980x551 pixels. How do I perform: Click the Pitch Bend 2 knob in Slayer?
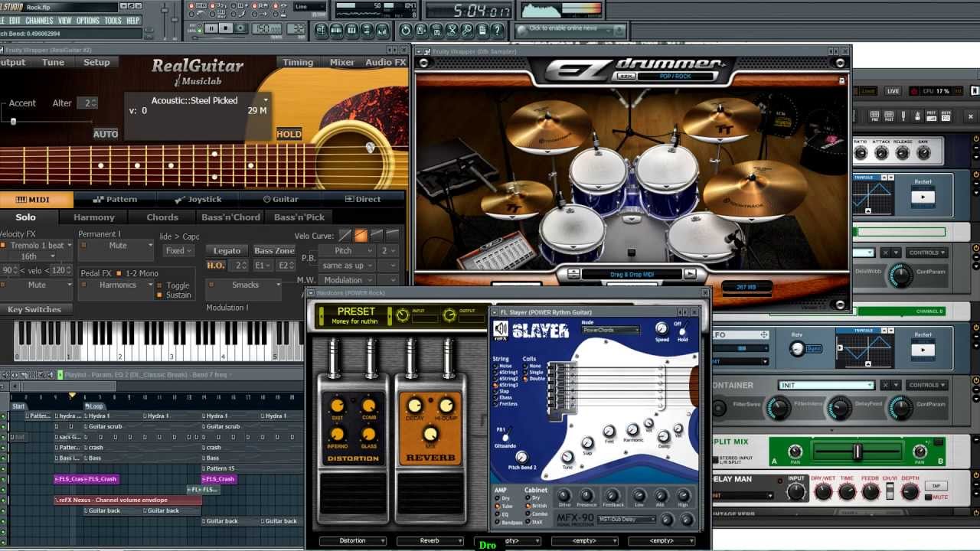click(x=521, y=458)
